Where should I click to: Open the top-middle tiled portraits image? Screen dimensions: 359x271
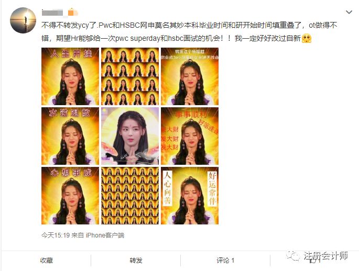(130, 76)
